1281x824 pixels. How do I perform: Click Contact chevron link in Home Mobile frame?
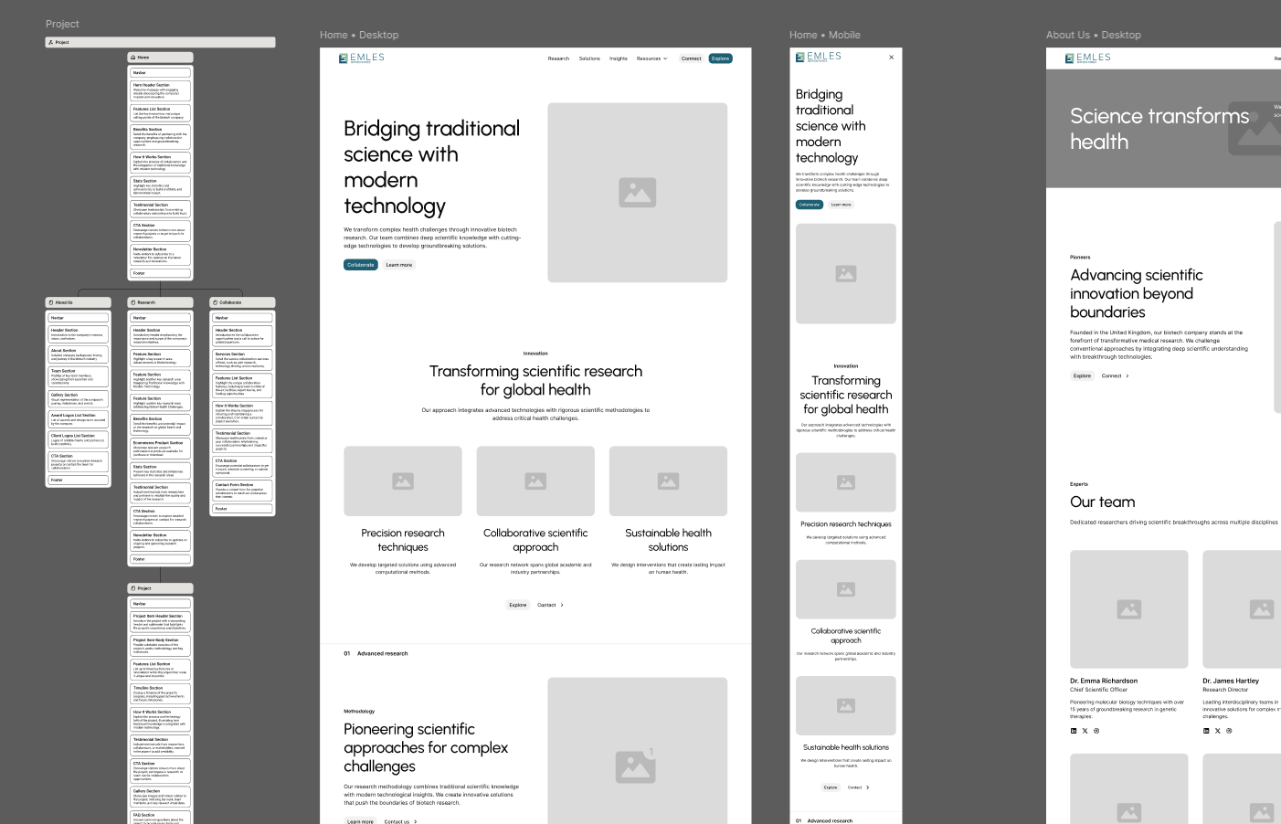(858, 787)
